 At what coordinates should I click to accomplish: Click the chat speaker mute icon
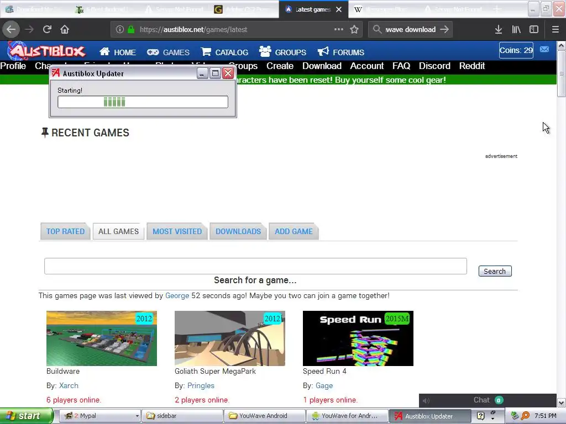[x=426, y=401]
